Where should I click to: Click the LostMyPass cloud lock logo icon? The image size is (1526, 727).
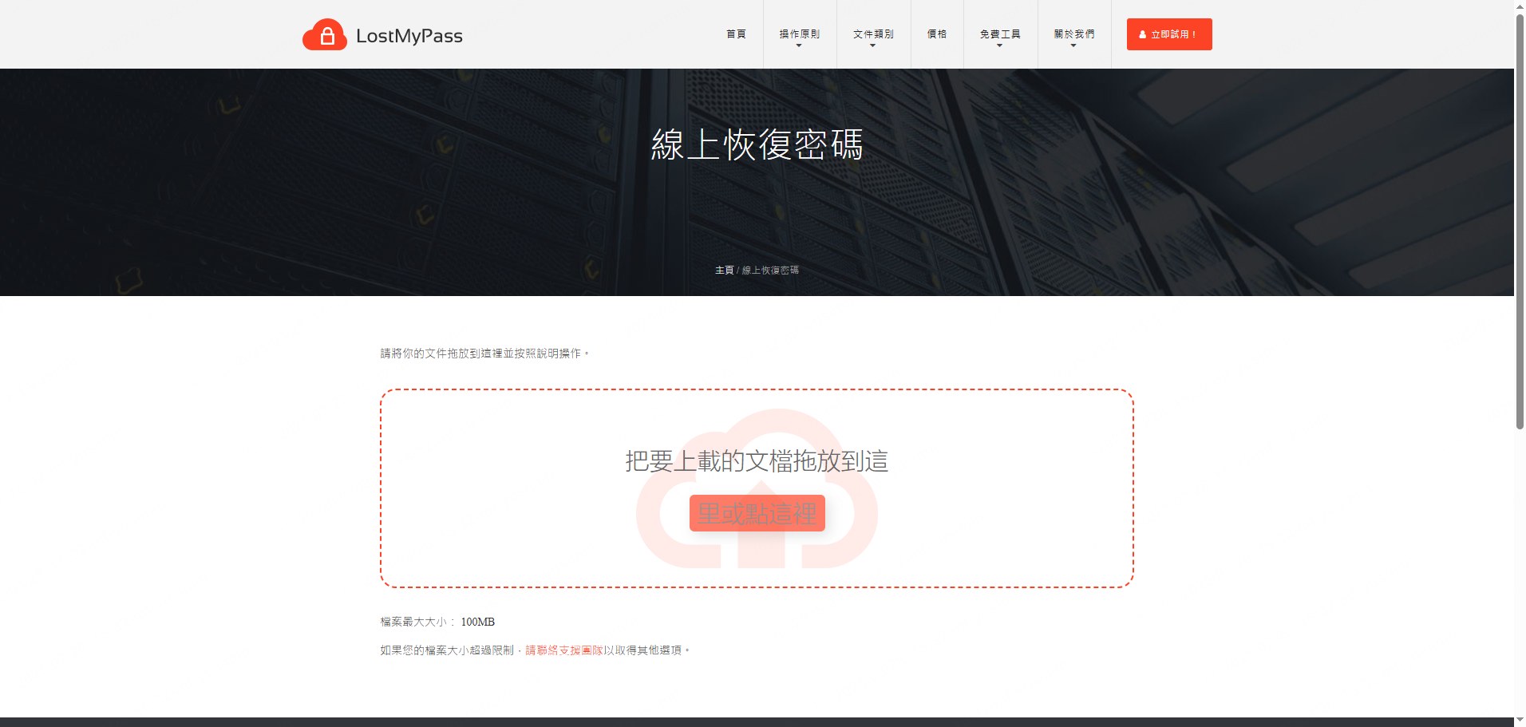[325, 34]
